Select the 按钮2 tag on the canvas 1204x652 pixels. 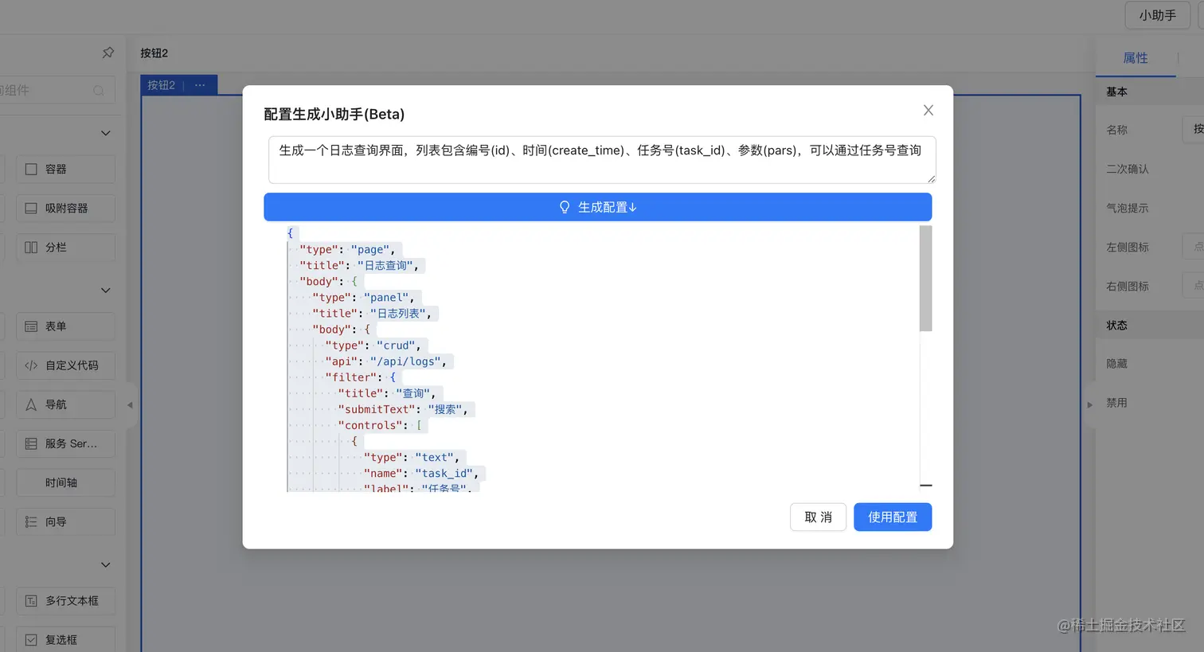tap(161, 85)
